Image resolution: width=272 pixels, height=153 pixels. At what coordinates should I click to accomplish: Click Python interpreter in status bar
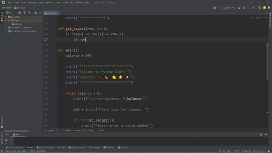(259, 151)
